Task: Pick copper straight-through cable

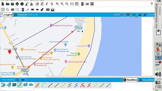Action: coord(50,85)
